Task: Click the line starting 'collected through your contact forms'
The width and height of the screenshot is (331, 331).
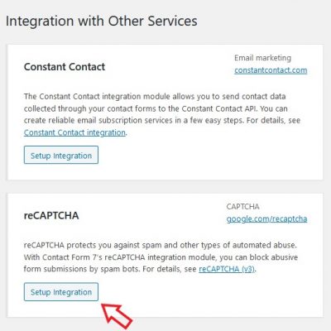Action: [x=156, y=108]
